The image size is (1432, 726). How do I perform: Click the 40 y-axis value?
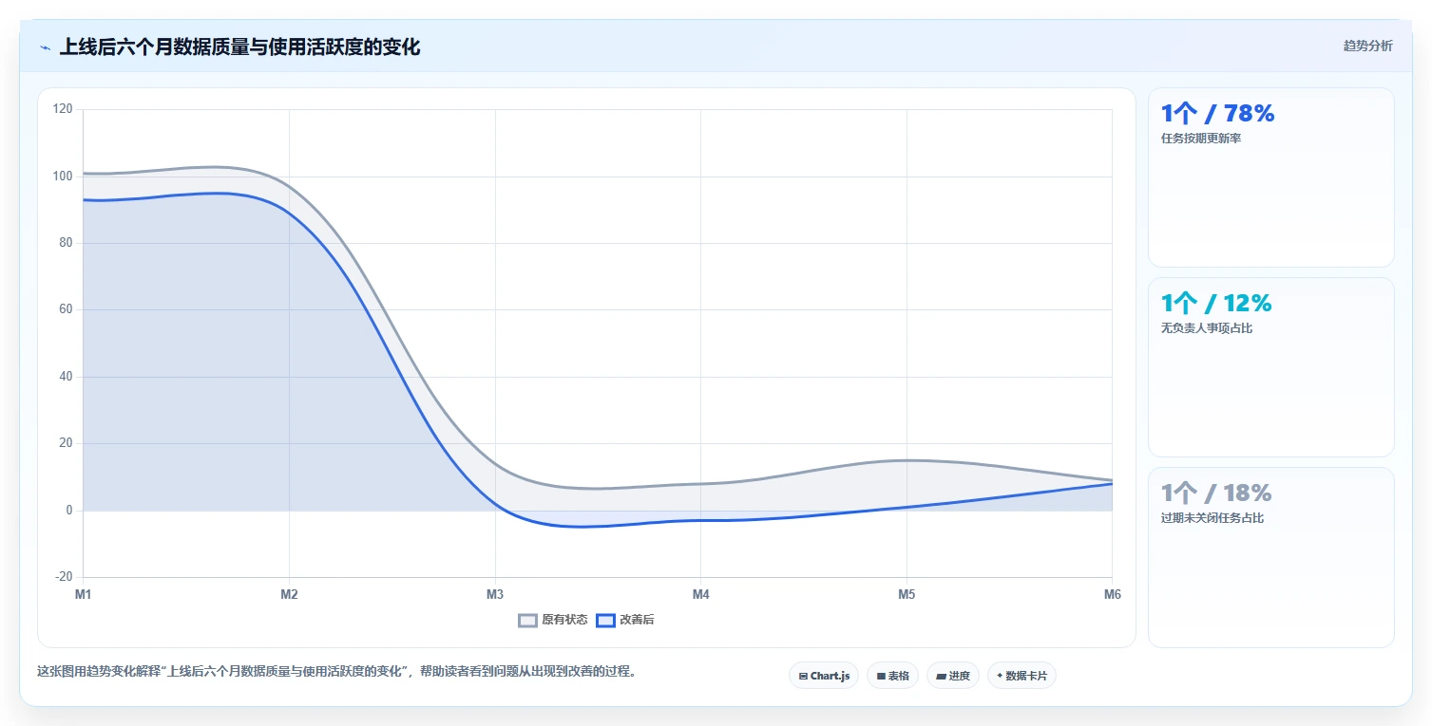point(66,377)
